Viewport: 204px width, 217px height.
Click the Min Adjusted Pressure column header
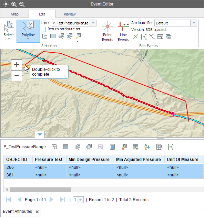[x=139, y=160]
